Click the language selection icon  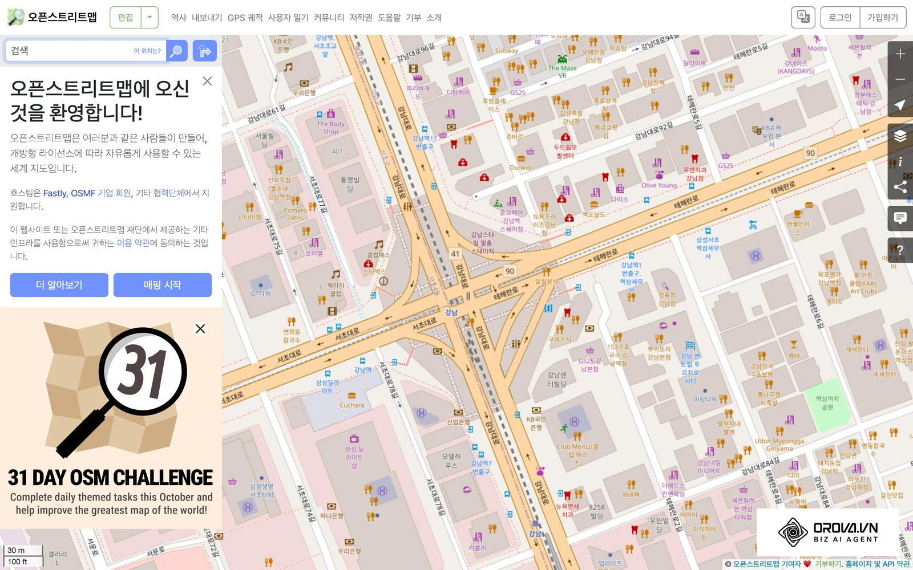coord(803,17)
